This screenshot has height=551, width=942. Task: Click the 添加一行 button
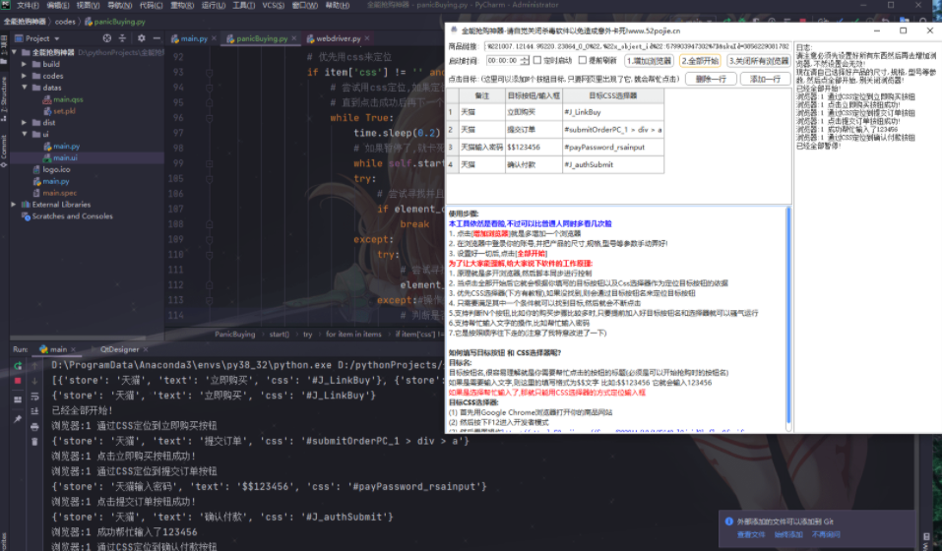tap(765, 80)
